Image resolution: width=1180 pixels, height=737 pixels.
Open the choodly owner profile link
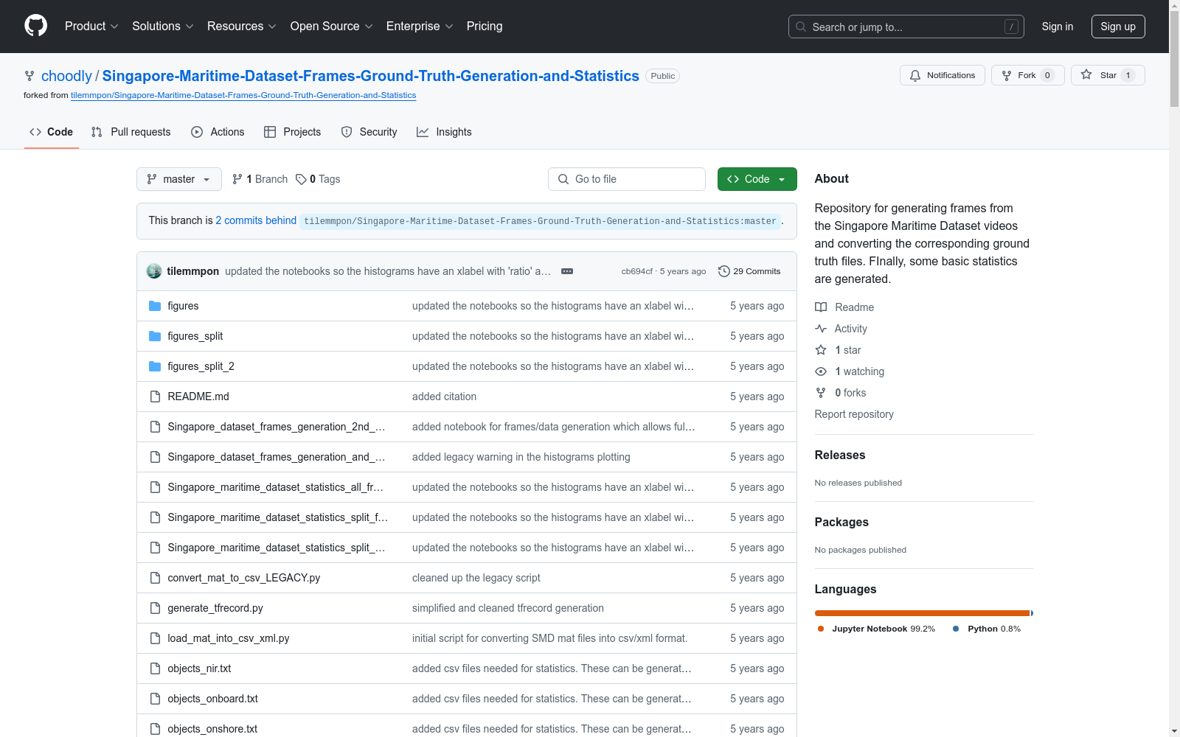click(66, 76)
